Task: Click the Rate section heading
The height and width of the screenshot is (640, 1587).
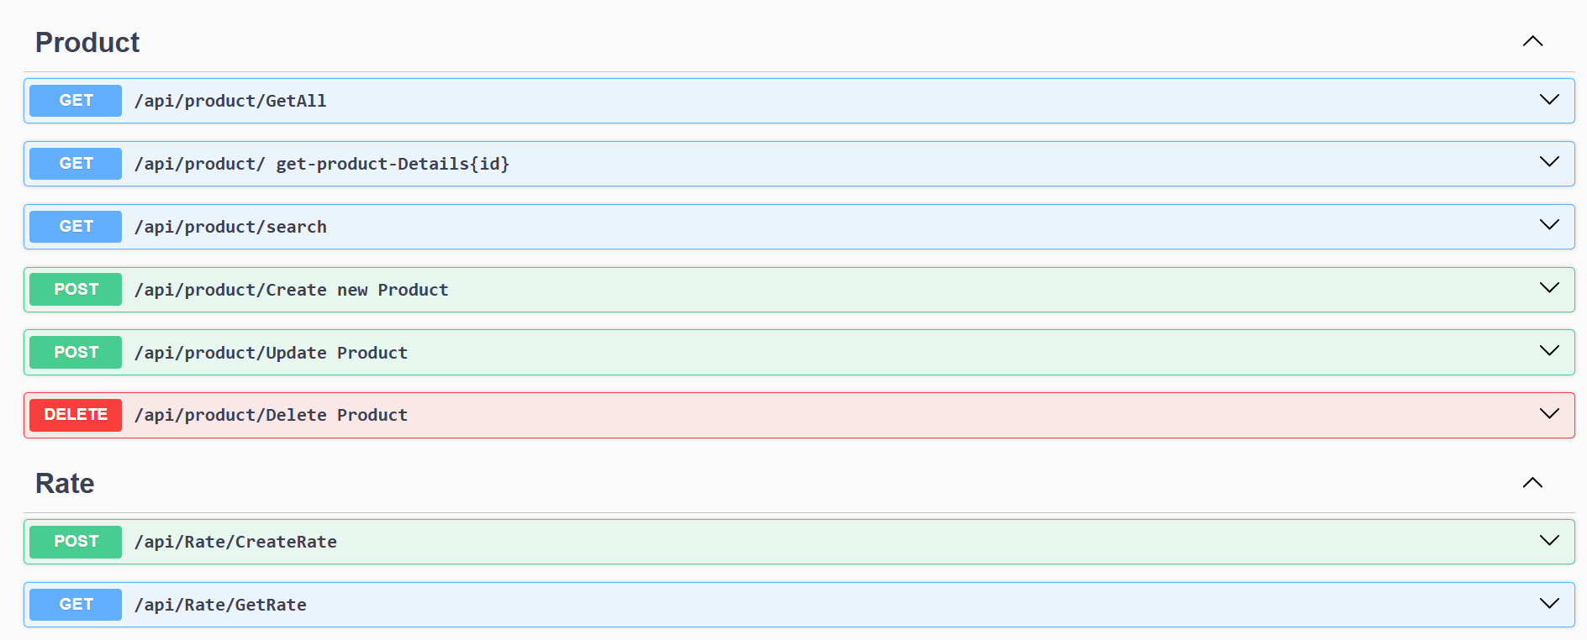Action: (65, 484)
